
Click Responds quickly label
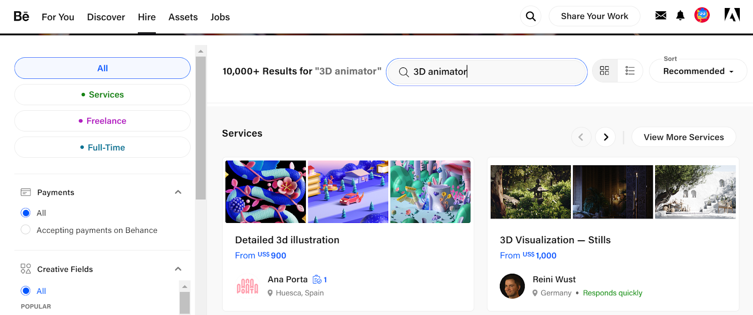(613, 293)
